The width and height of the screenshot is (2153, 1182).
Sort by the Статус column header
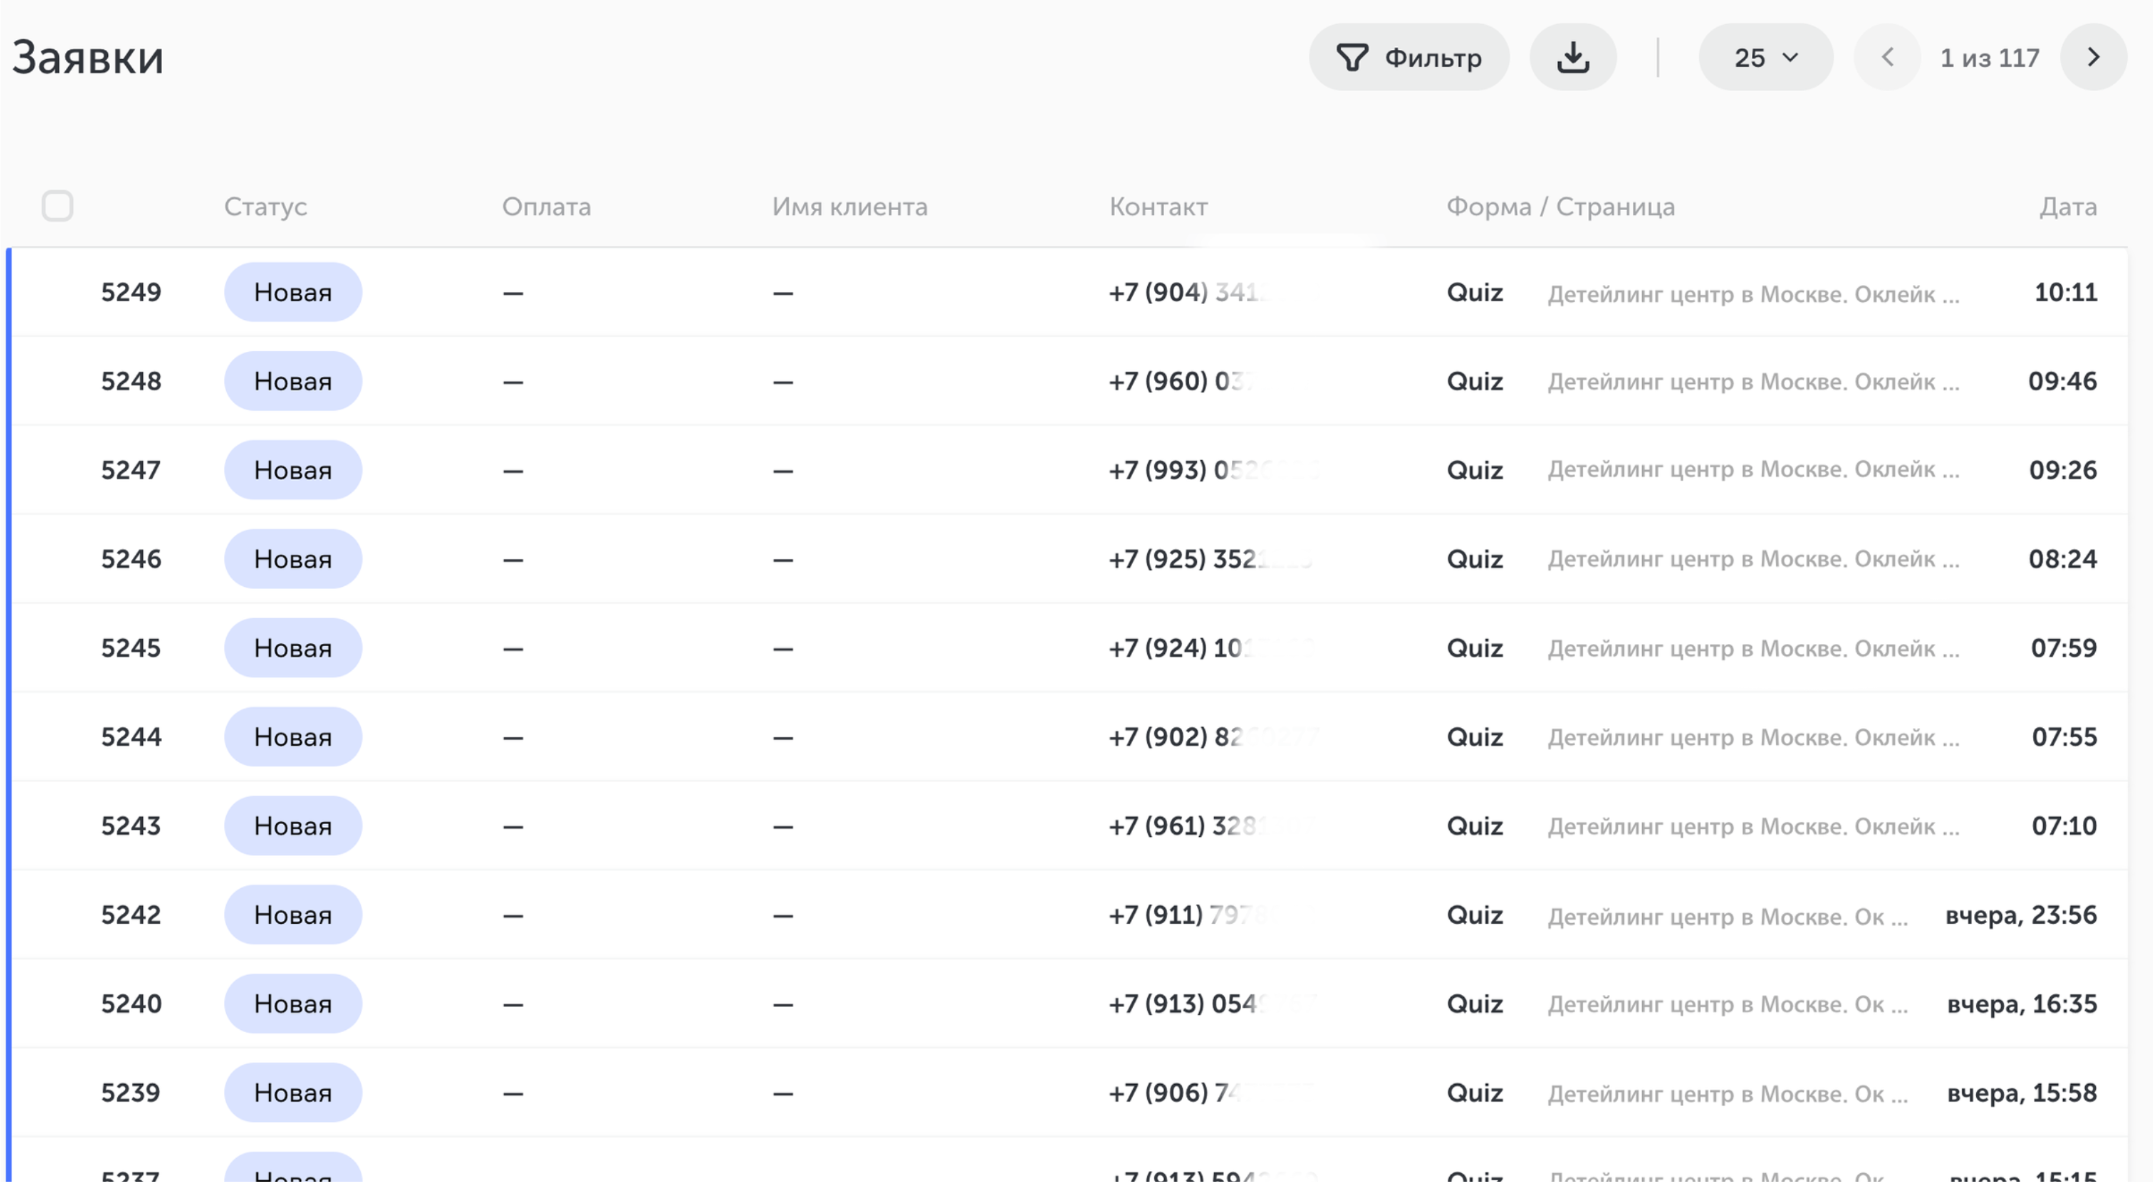click(x=265, y=206)
